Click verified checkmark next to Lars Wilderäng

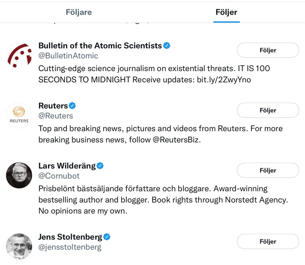point(100,166)
